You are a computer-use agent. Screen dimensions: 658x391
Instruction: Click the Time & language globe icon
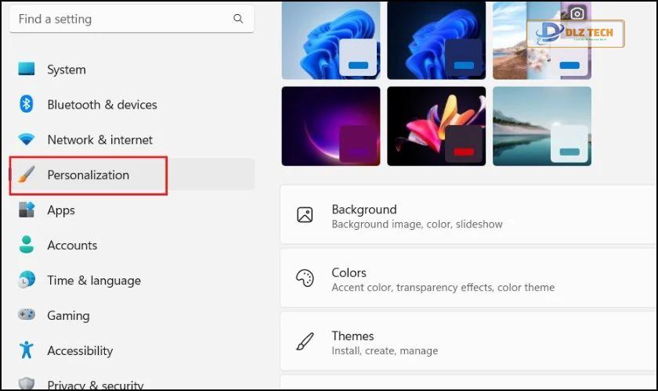(27, 279)
